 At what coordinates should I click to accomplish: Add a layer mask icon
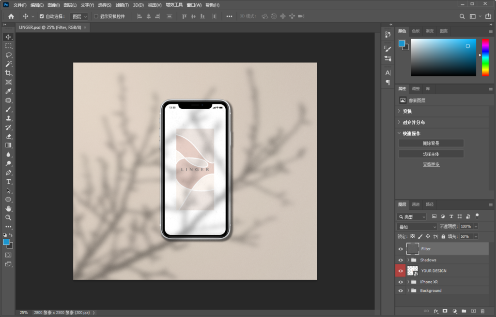(x=445, y=311)
